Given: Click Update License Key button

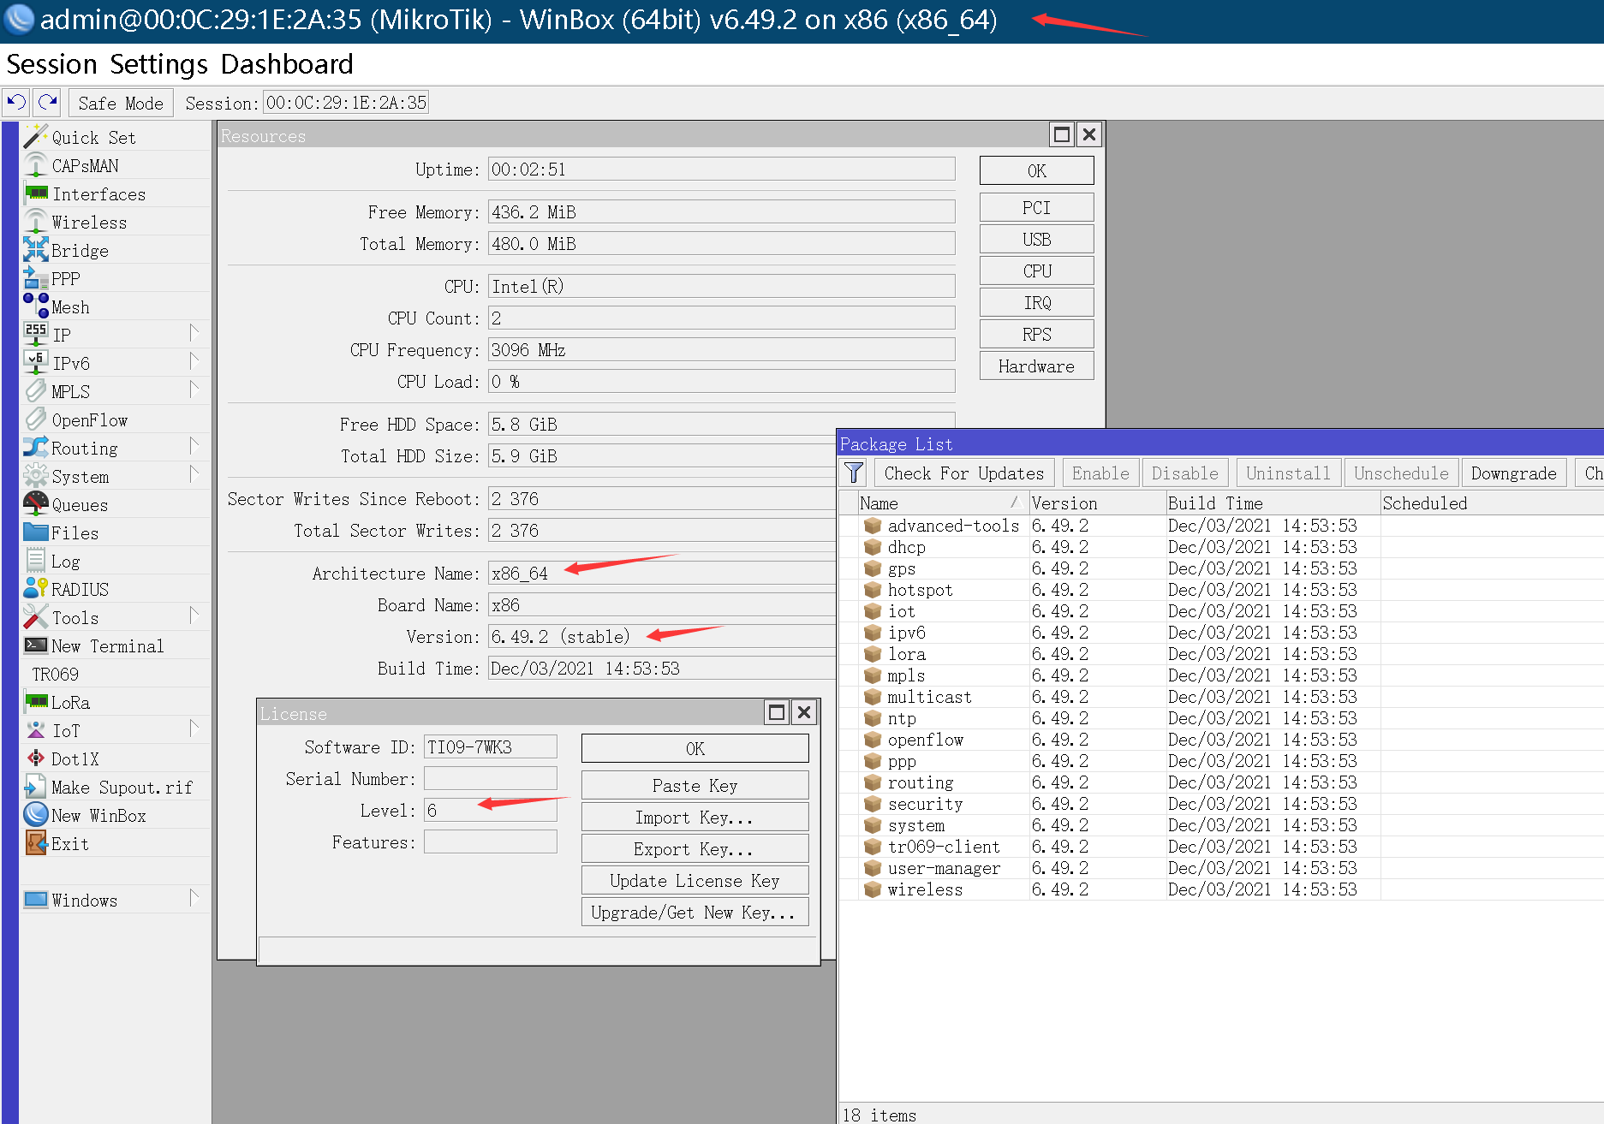Looking at the screenshot, I should 695,880.
